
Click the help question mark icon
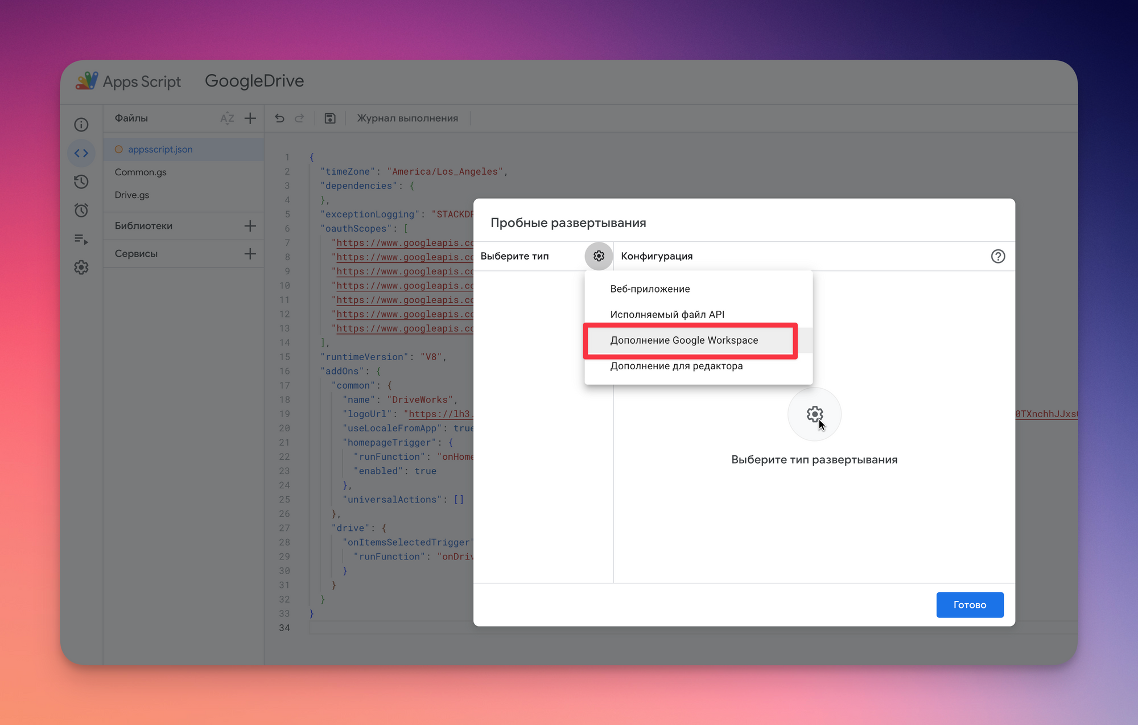997,256
